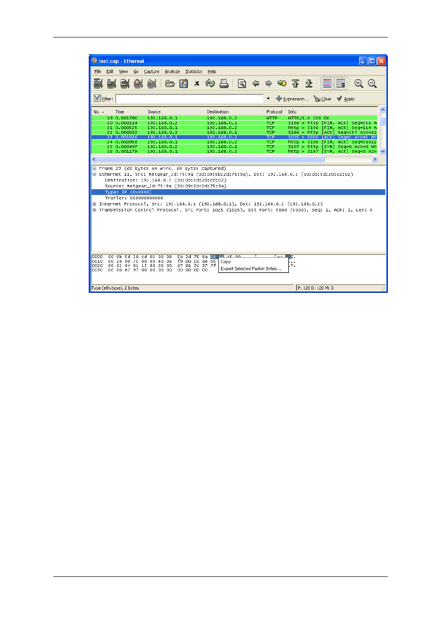Find a packet magnifier icon
The height and width of the screenshot is (625, 441).
pos(242,84)
